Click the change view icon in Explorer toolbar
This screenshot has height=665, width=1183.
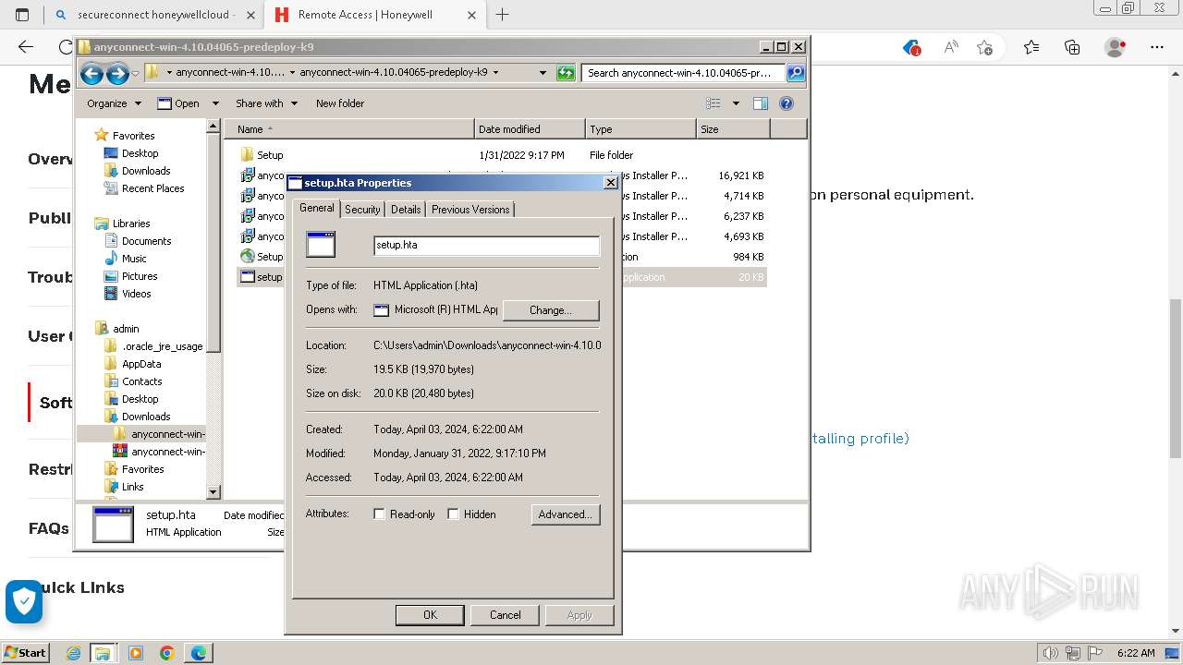(713, 103)
